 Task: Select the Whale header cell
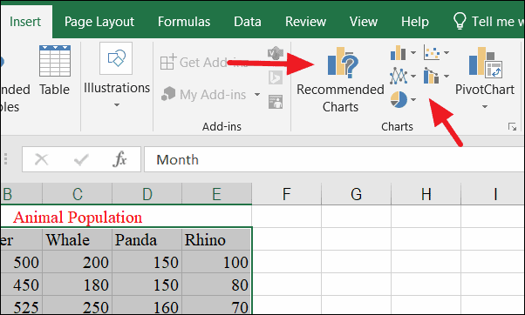tap(77, 239)
